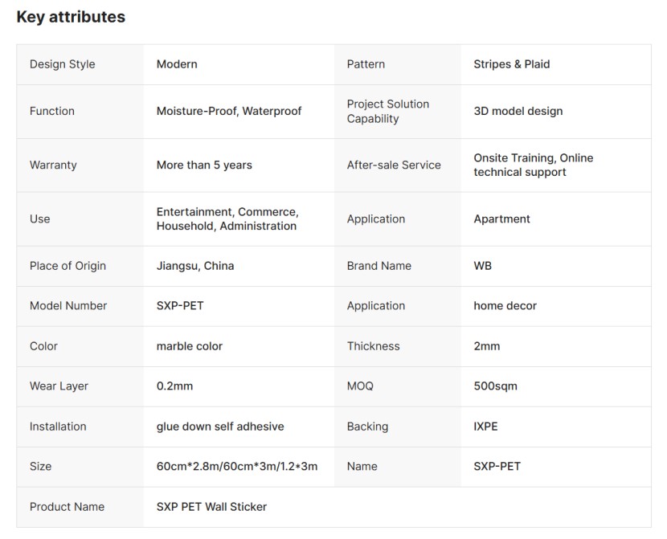Click the Key attributes heading
This screenshot has width=667, height=539.
[71, 17]
